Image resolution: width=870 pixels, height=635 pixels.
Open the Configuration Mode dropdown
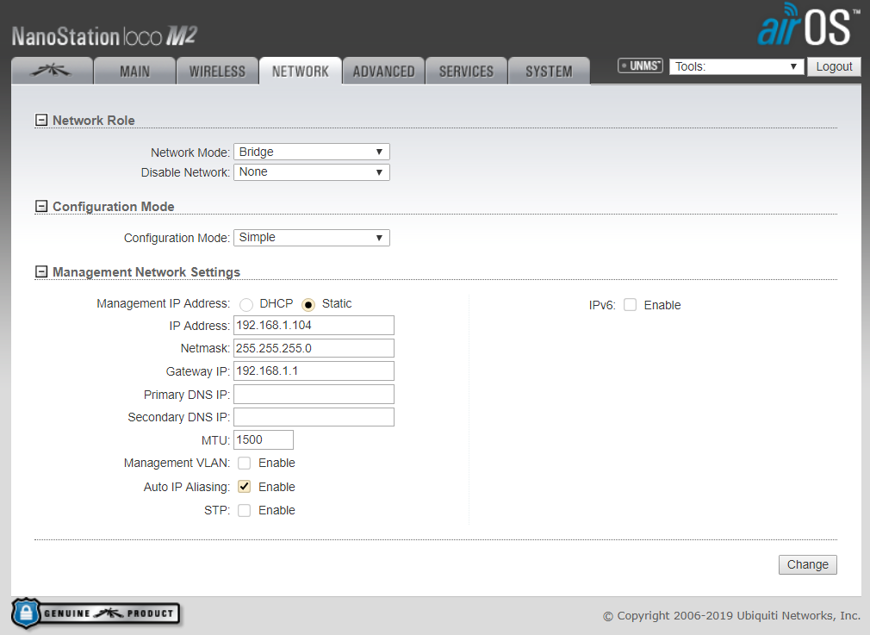tap(312, 238)
